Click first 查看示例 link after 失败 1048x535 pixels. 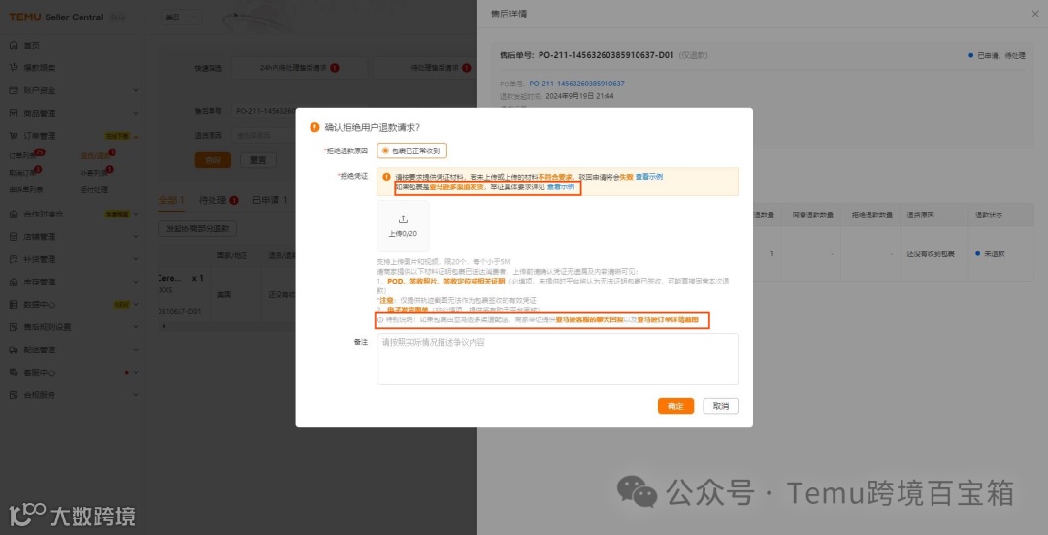(649, 177)
